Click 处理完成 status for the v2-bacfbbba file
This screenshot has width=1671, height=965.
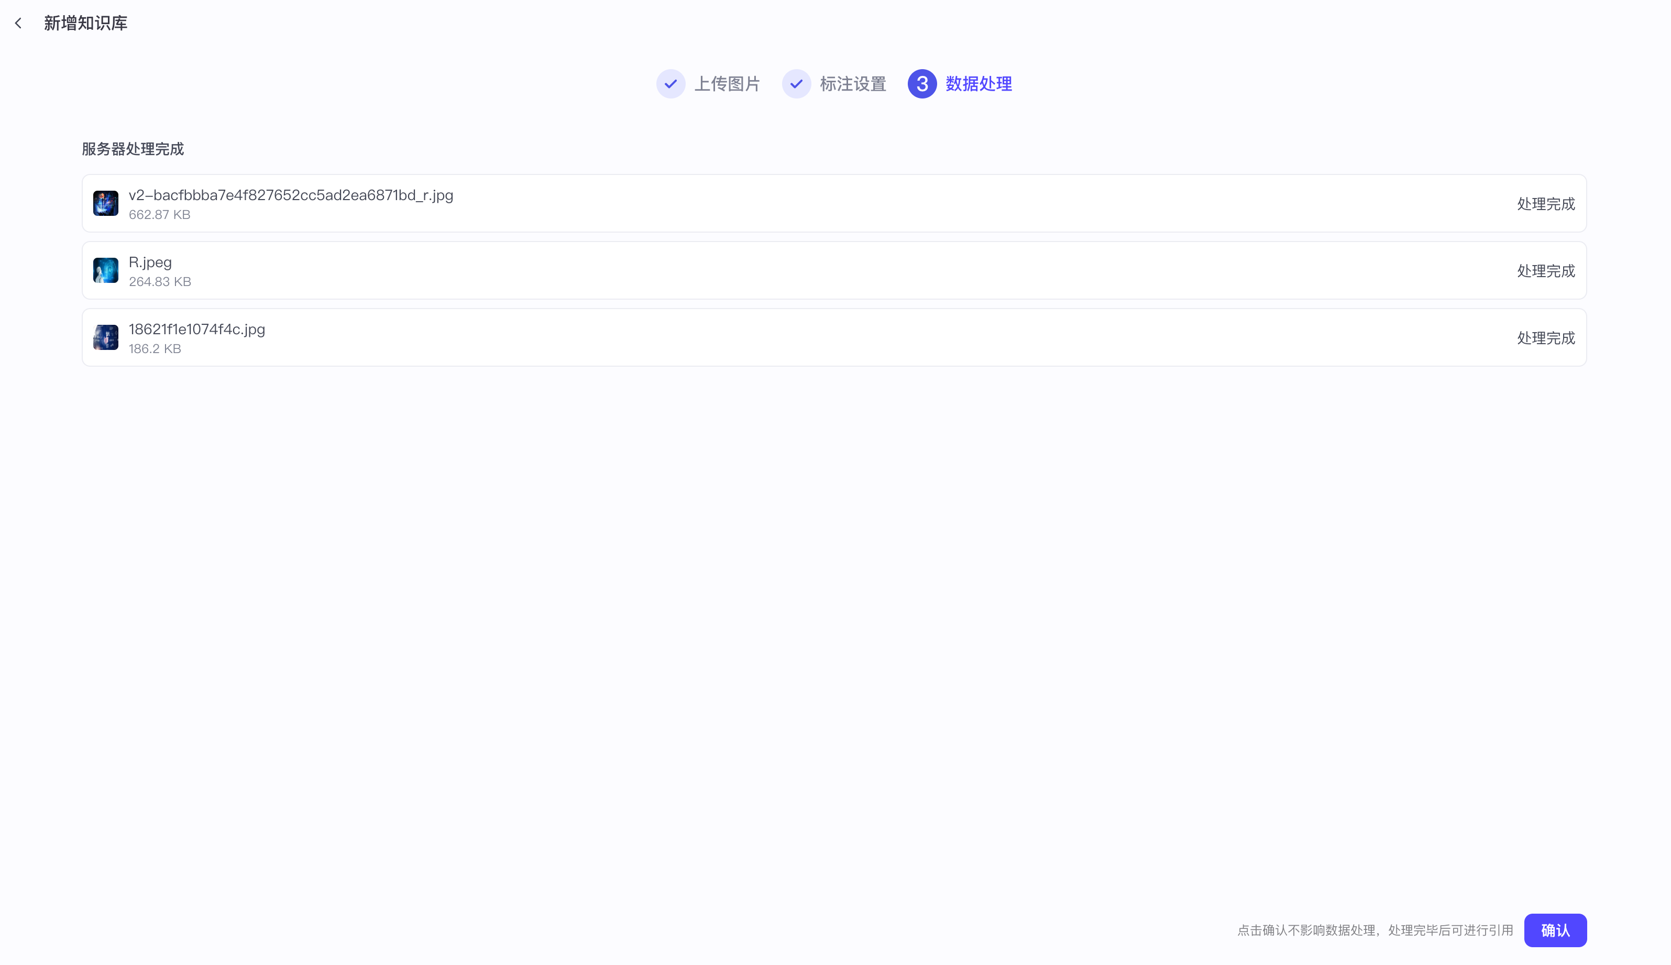point(1545,204)
